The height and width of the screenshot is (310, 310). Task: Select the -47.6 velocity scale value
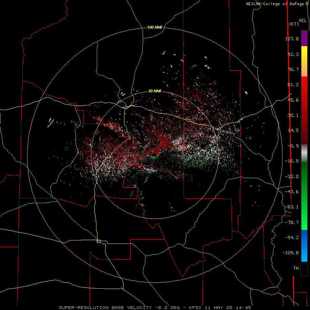click(x=292, y=192)
